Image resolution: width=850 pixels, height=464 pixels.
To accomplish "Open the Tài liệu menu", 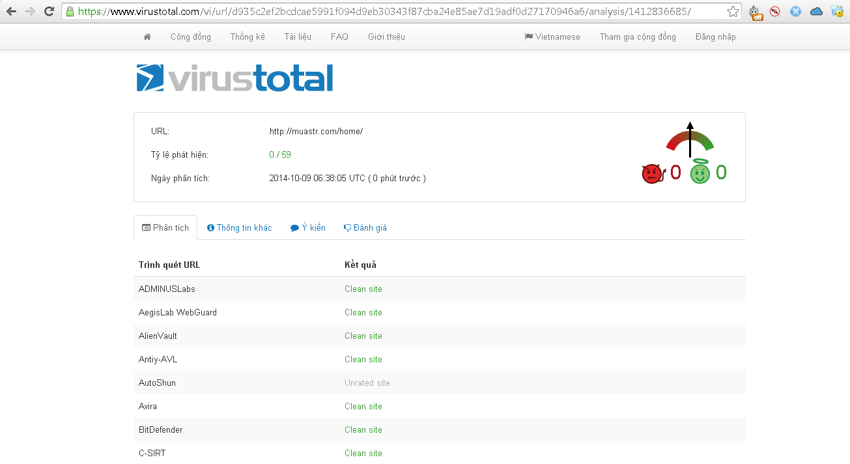I will pyautogui.click(x=298, y=36).
